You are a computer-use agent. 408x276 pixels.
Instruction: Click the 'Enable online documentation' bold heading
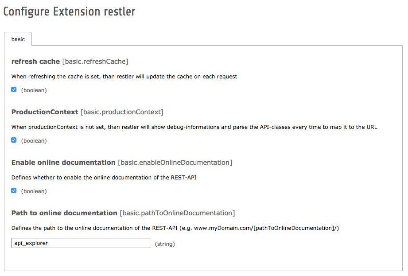click(63, 162)
